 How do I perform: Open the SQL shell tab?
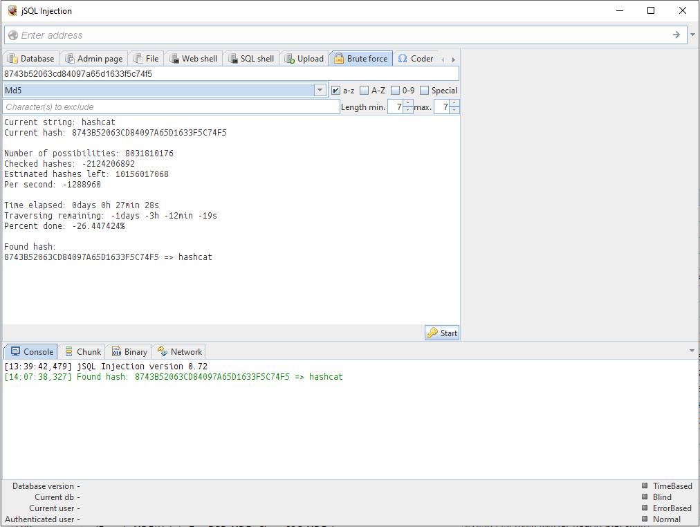coord(251,59)
